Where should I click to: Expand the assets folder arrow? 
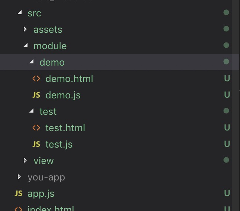[x=25, y=29]
